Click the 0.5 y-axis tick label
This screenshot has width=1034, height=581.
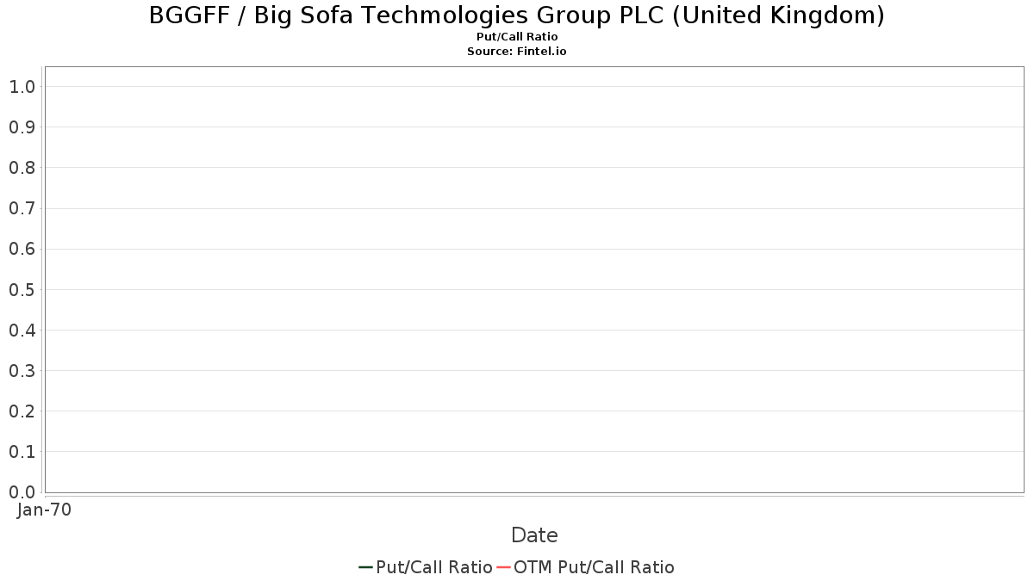coord(22,289)
